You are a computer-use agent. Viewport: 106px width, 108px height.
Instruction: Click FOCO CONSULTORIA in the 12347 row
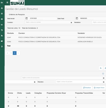39,37
